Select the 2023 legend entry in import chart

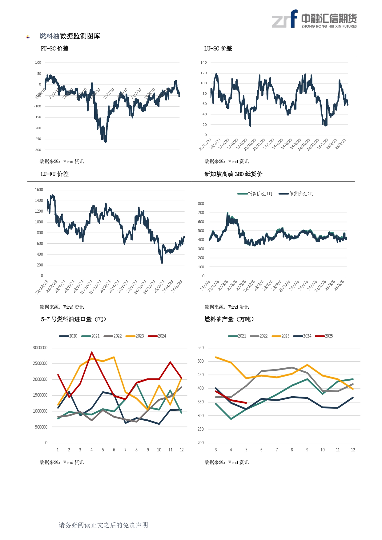(135, 336)
